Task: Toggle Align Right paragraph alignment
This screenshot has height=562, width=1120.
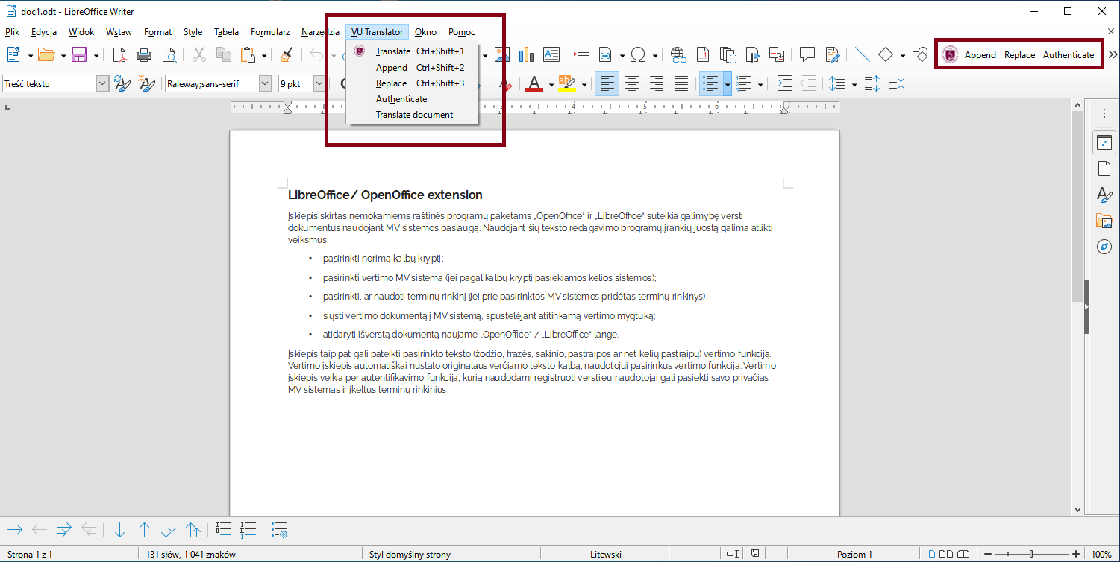Action: [x=657, y=83]
